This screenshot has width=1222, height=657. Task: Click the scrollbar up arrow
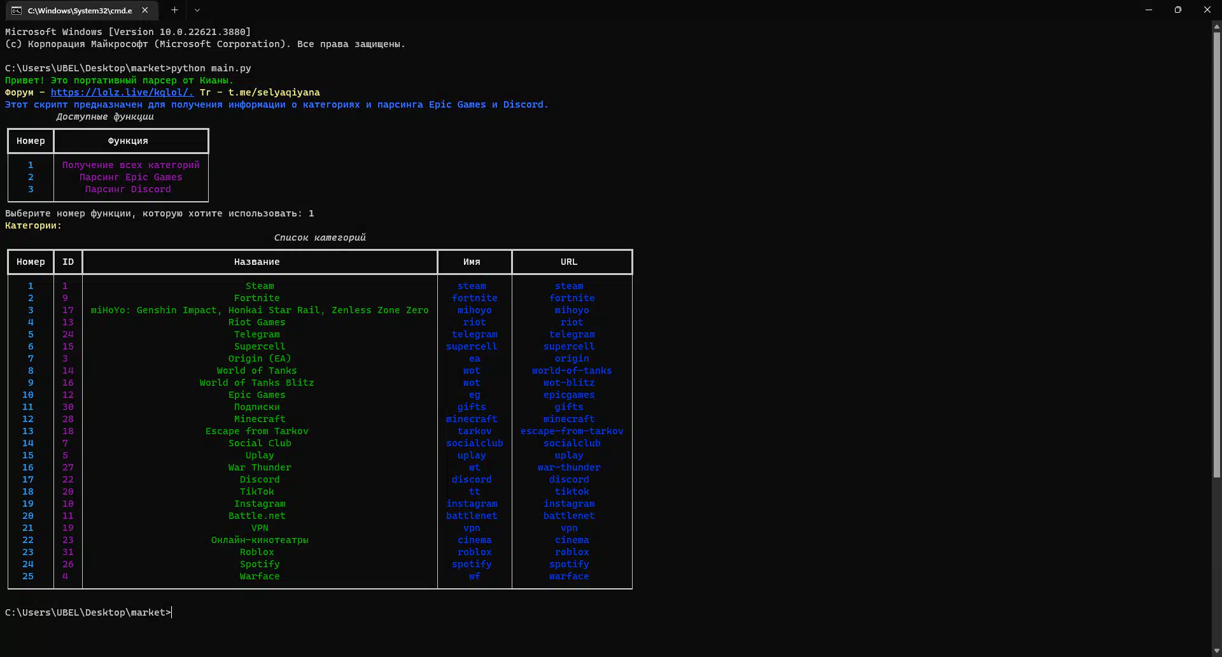point(1216,27)
